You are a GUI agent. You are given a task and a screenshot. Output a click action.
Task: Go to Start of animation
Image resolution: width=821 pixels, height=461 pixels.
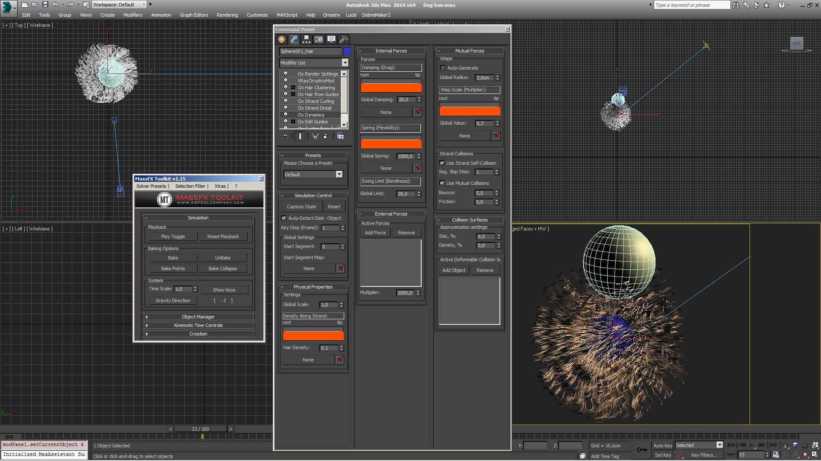[731, 445]
